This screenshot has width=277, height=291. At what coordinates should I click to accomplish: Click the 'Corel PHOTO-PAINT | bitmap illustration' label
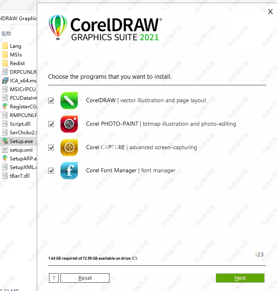[x=161, y=124]
